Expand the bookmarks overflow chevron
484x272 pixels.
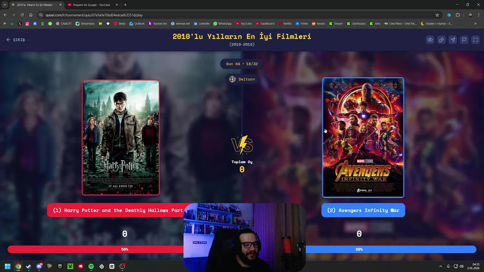pos(475,23)
